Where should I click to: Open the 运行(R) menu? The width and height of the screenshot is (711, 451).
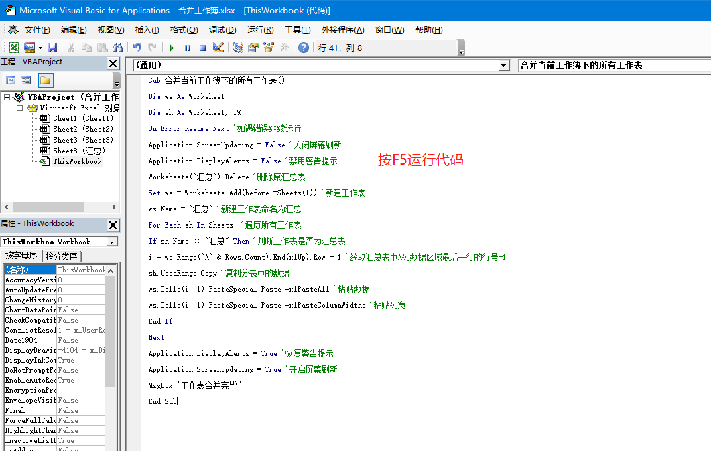point(260,30)
